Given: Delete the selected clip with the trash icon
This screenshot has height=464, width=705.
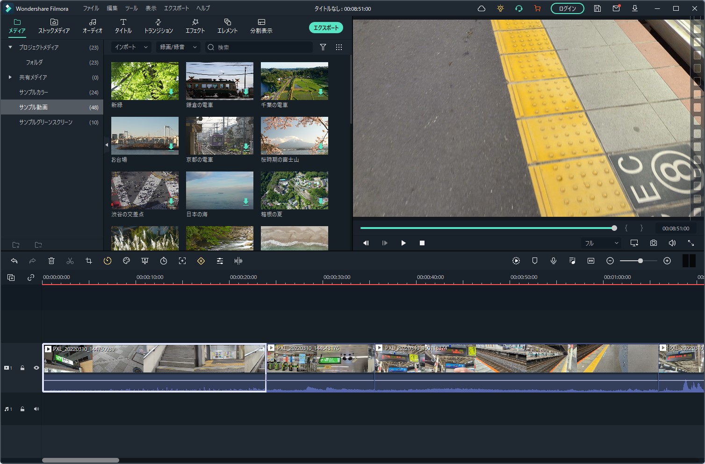Looking at the screenshot, I should [x=51, y=261].
